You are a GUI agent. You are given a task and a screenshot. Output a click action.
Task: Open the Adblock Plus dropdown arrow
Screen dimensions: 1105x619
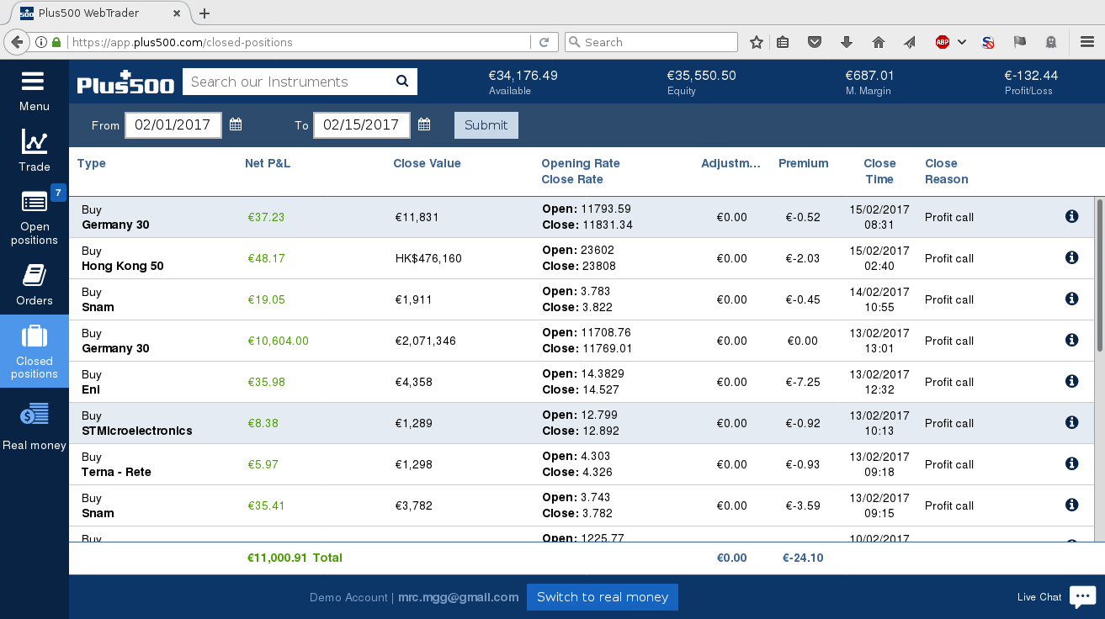pos(962,42)
